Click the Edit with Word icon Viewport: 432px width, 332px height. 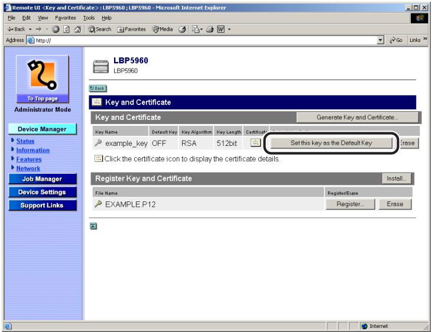click(x=221, y=29)
